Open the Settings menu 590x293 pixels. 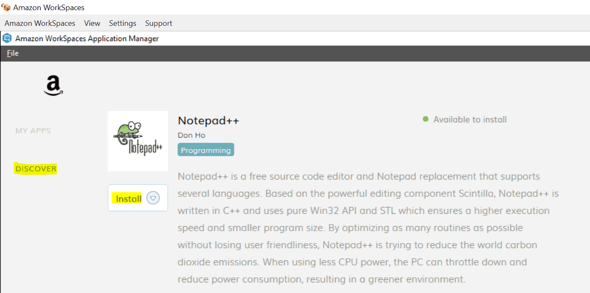[123, 23]
